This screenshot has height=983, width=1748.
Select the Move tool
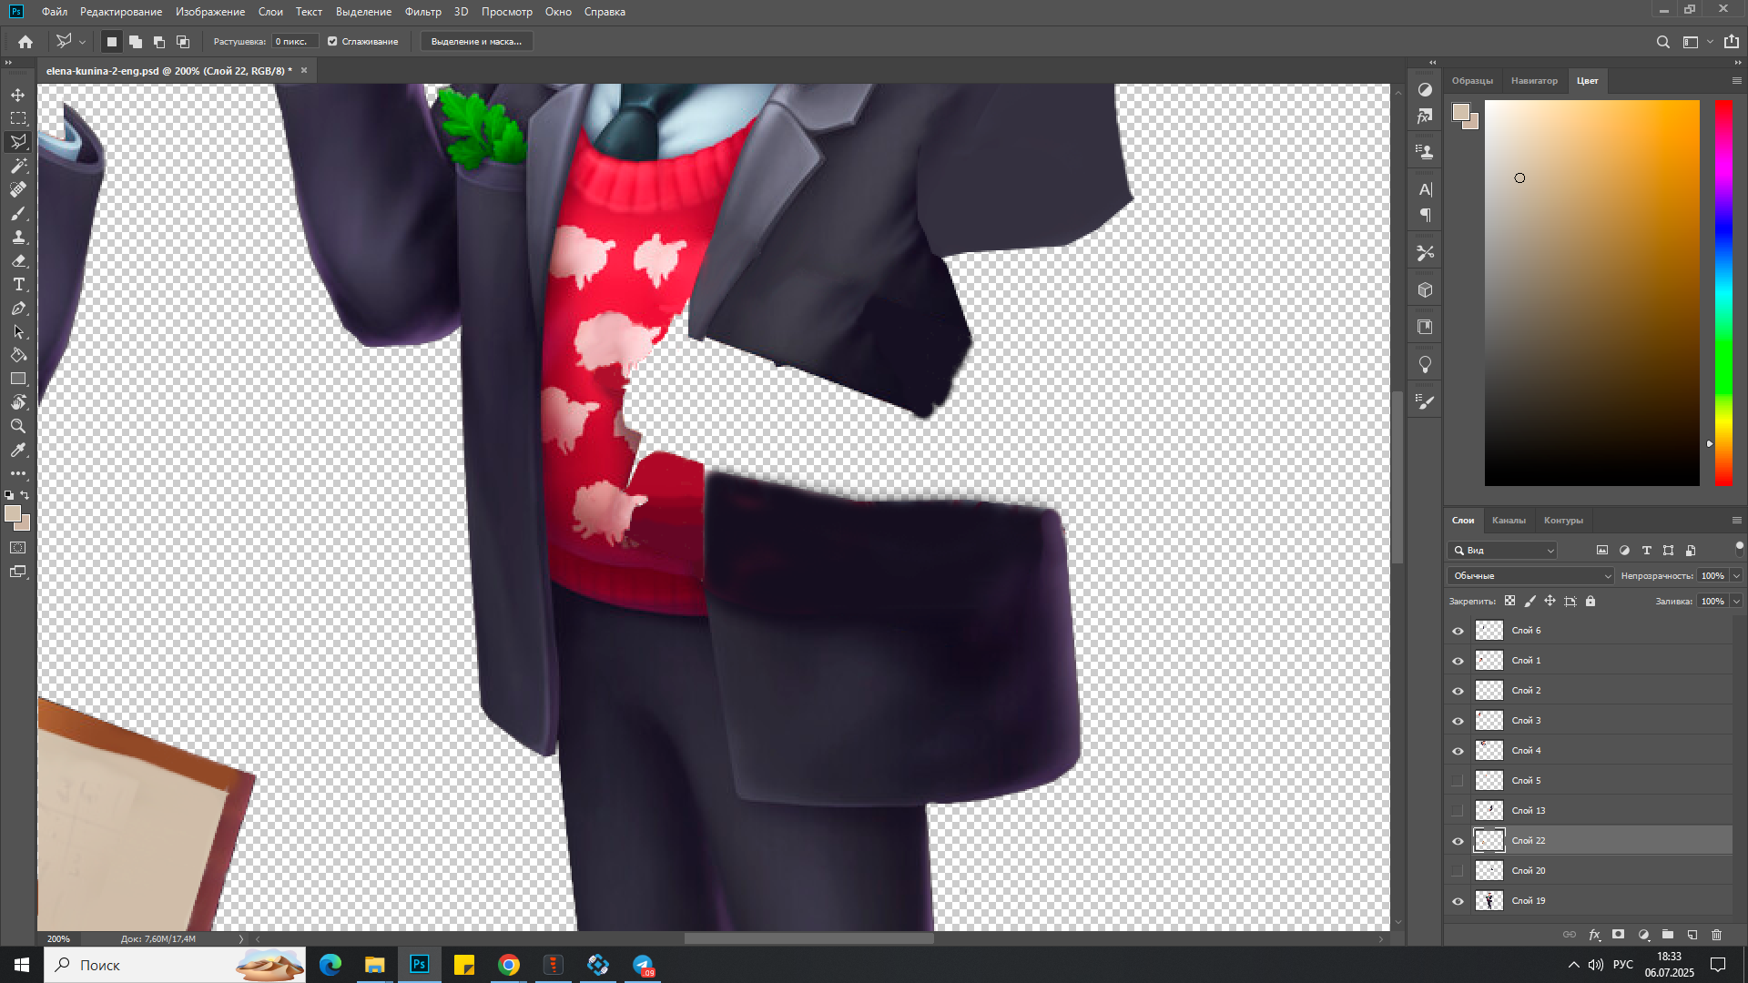18,95
